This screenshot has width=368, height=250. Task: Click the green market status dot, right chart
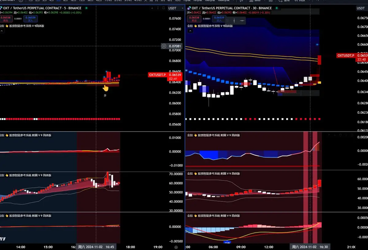pos(276,8)
